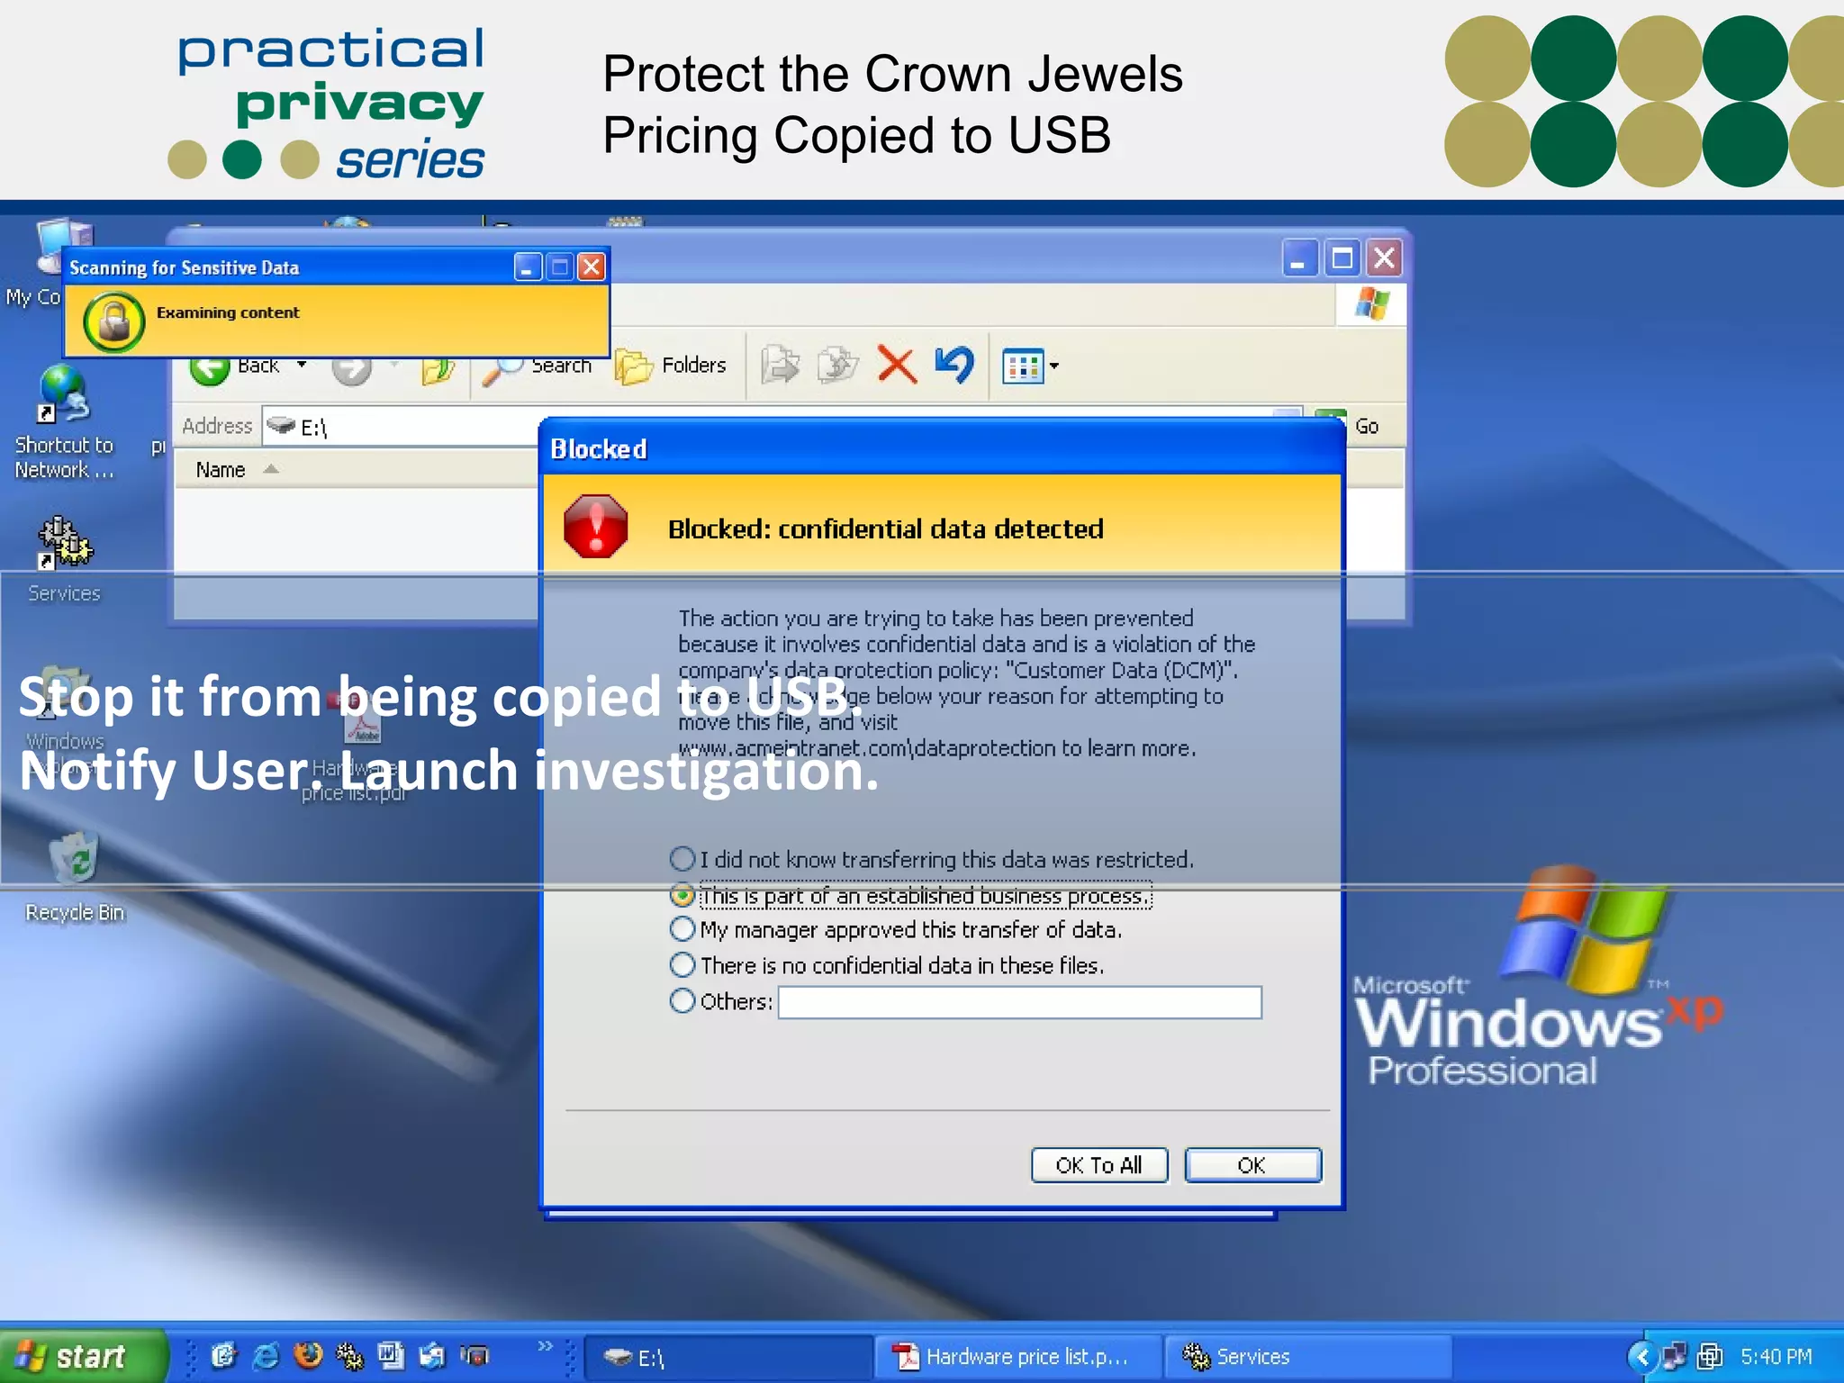Click the OK button in Blocked dialog
The image size is (1844, 1383).
[x=1252, y=1165]
